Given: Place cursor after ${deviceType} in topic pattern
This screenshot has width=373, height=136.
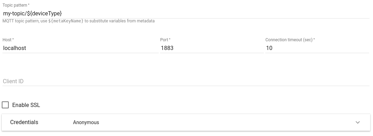Looking at the screenshot, I should [x=62, y=13].
